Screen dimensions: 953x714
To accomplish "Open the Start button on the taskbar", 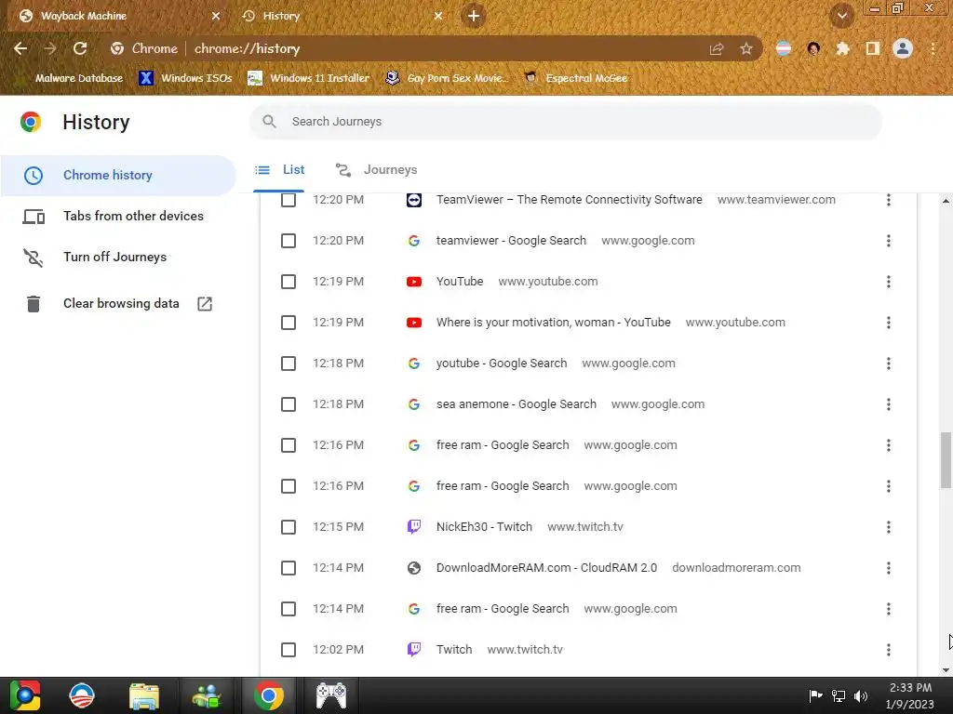I will [x=25, y=695].
